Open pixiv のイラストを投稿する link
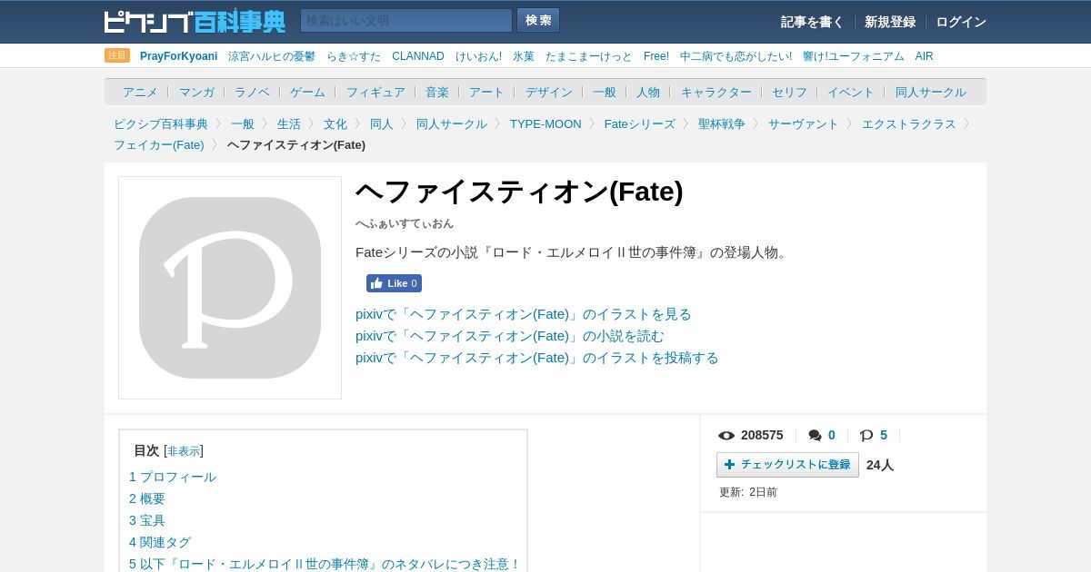Viewport: 1091px width, 572px height. coord(537,358)
